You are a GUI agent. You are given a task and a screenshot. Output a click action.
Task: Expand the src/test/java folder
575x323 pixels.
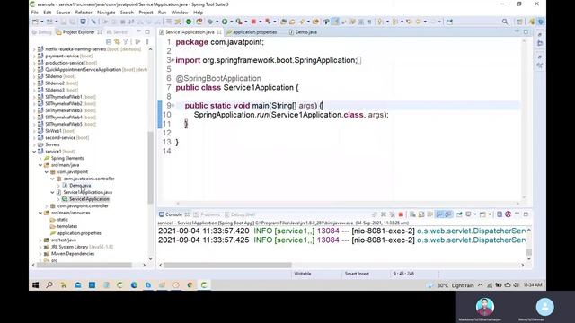(40, 240)
